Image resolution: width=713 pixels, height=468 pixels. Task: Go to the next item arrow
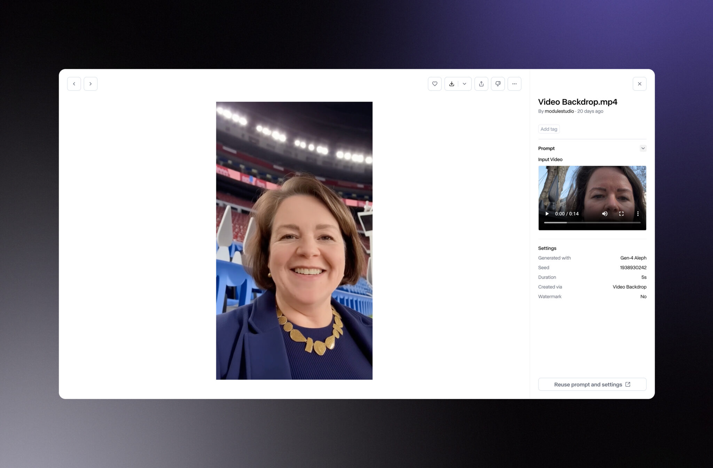click(x=91, y=84)
